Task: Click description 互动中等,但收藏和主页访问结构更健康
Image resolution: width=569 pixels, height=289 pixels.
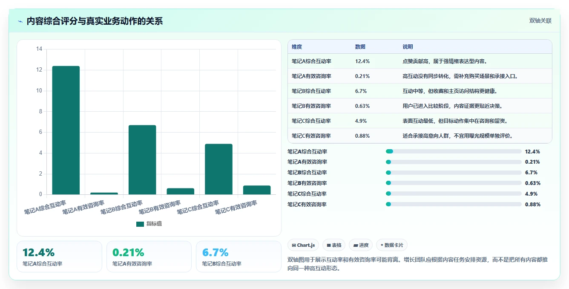Action: click(x=451, y=91)
